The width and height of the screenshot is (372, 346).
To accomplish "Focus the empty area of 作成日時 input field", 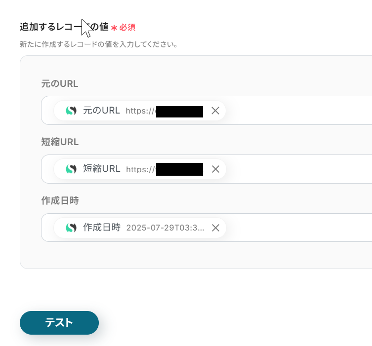I will [x=296, y=228].
